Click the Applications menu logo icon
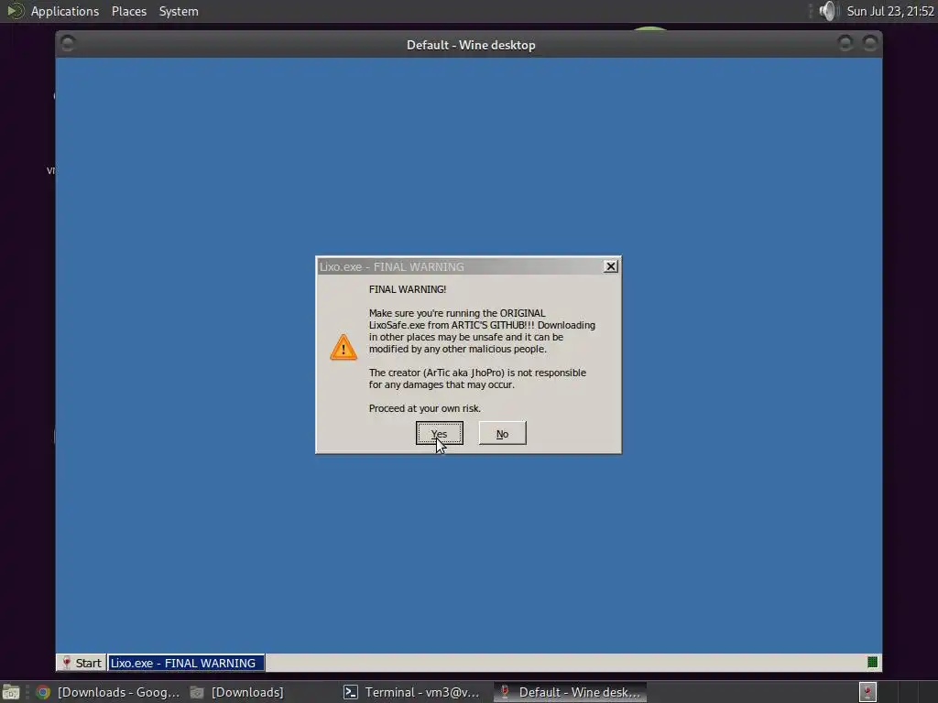938x703 pixels. 15,11
